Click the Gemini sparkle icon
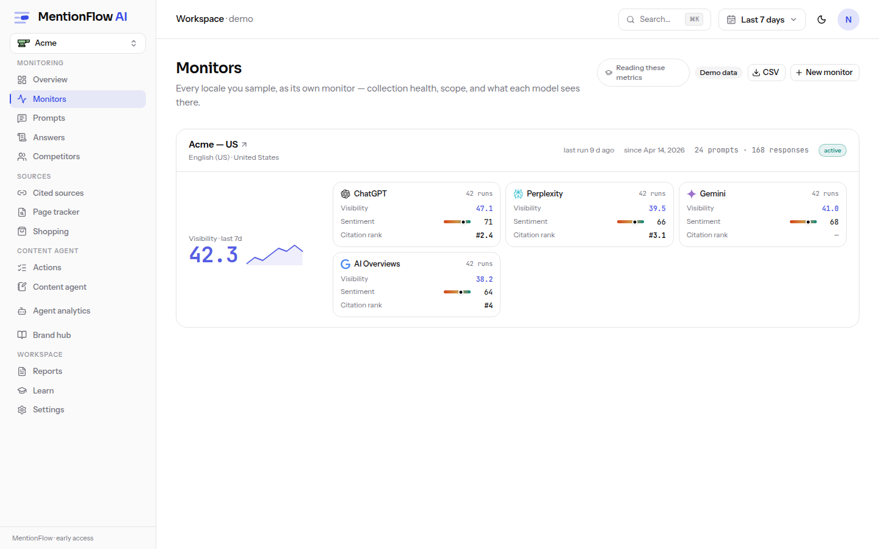 pos(692,194)
